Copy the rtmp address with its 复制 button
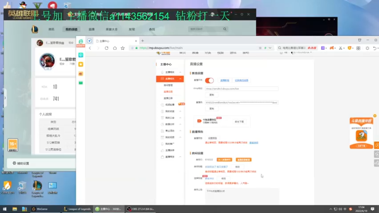The height and width of the screenshot is (213, 379). (212, 95)
